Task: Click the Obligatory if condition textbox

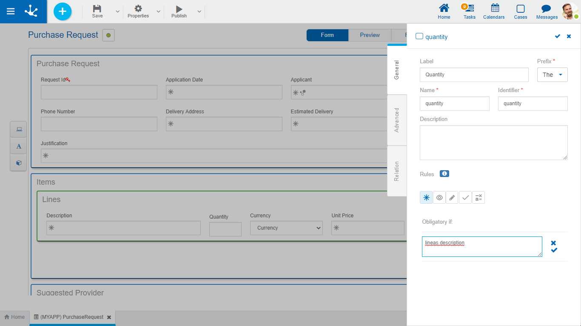Action: (482, 247)
